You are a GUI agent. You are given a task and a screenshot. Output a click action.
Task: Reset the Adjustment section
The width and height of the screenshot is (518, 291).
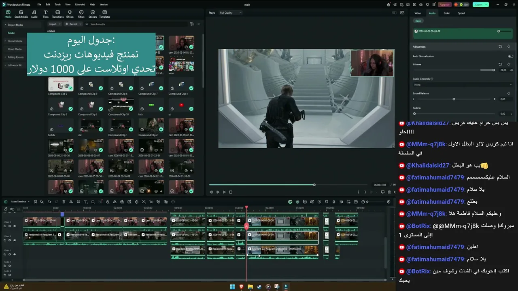click(x=500, y=46)
